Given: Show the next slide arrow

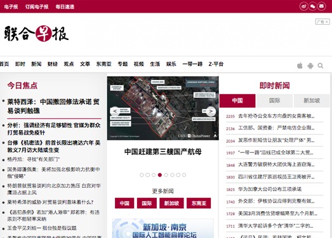Looking at the screenshot, I should pyautogui.click(x=211, y=111).
